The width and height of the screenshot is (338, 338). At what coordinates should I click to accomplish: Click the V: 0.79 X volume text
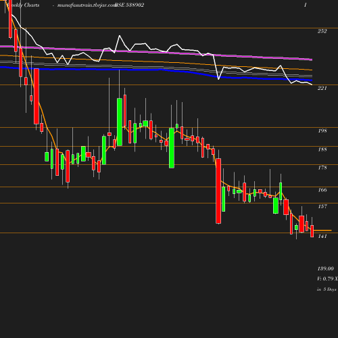(327, 279)
